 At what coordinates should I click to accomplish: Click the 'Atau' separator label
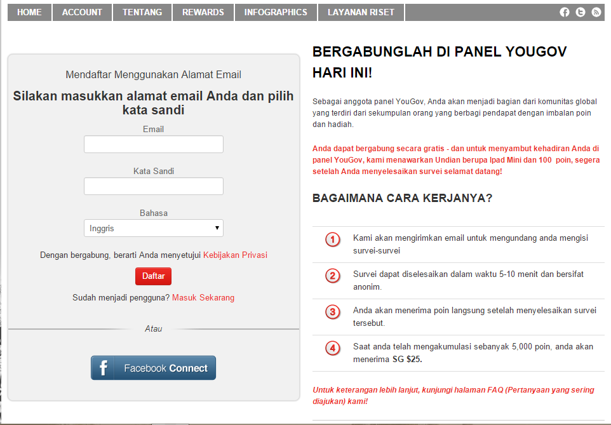pyautogui.click(x=154, y=328)
